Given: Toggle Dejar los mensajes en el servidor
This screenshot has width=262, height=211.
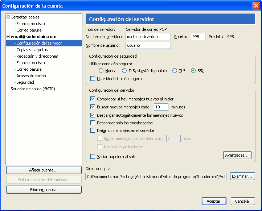Looking at the screenshot, I should coord(93,131).
